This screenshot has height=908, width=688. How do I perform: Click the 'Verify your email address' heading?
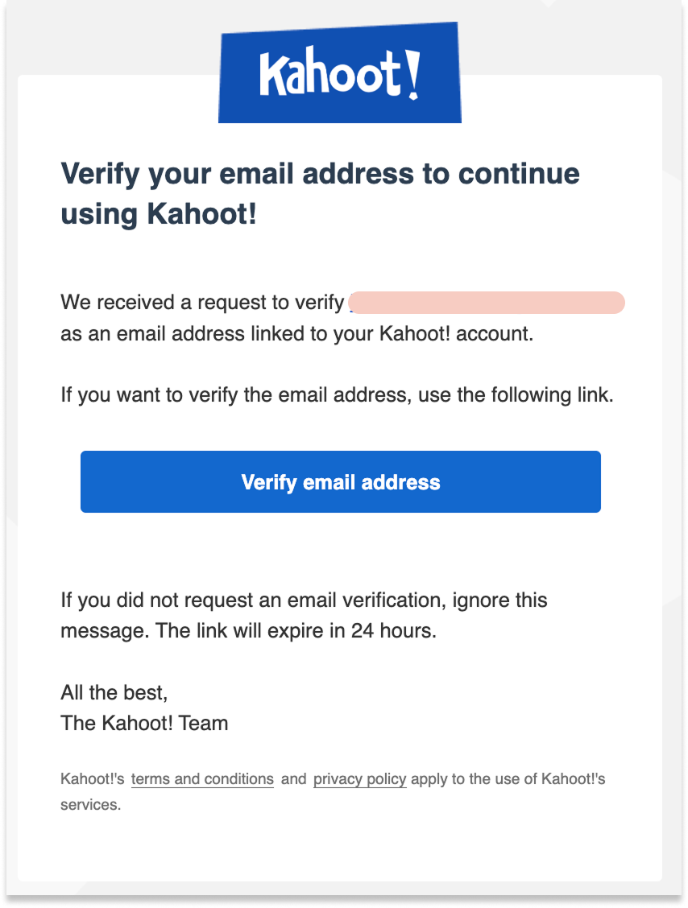[x=320, y=174]
